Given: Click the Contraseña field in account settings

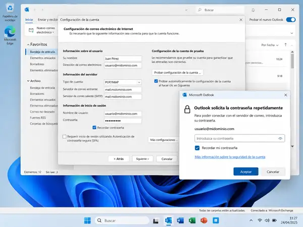Looking at the screenshot, I should click(x=123, y=121).
